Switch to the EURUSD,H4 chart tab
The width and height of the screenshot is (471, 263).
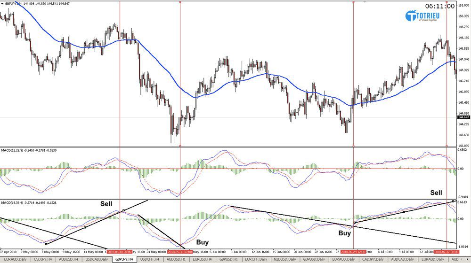tap(202, 259)
